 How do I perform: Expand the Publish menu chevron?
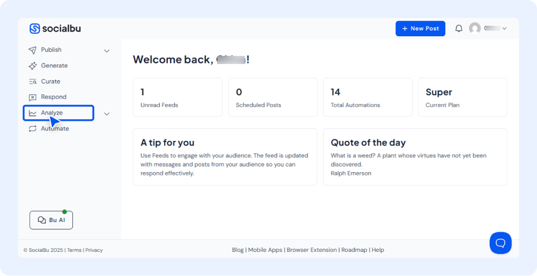106,51
